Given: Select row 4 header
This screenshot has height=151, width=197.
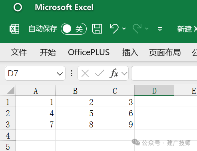Looking at the screenshot, I should tap(8, 135).
